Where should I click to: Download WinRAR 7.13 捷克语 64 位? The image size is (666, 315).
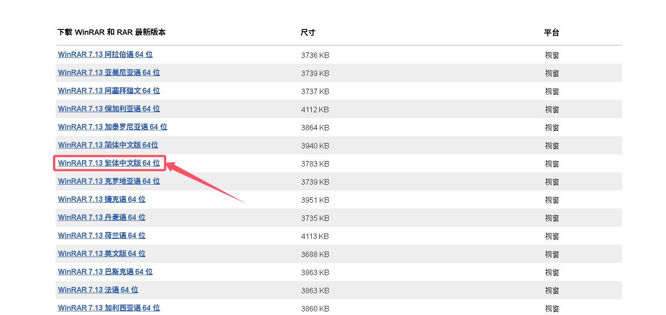click(101, 199)
